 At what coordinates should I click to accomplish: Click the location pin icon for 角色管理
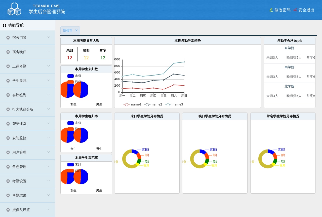pyautogui.click(x=8, y=167)
